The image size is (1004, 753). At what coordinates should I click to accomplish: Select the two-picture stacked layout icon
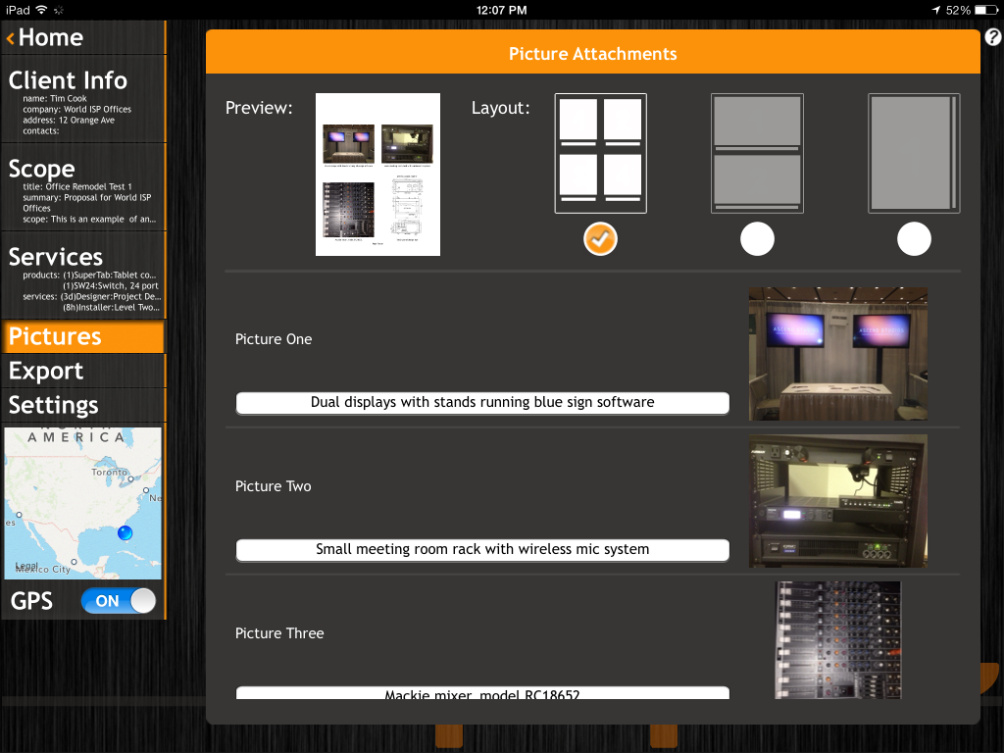pos(757,153)
